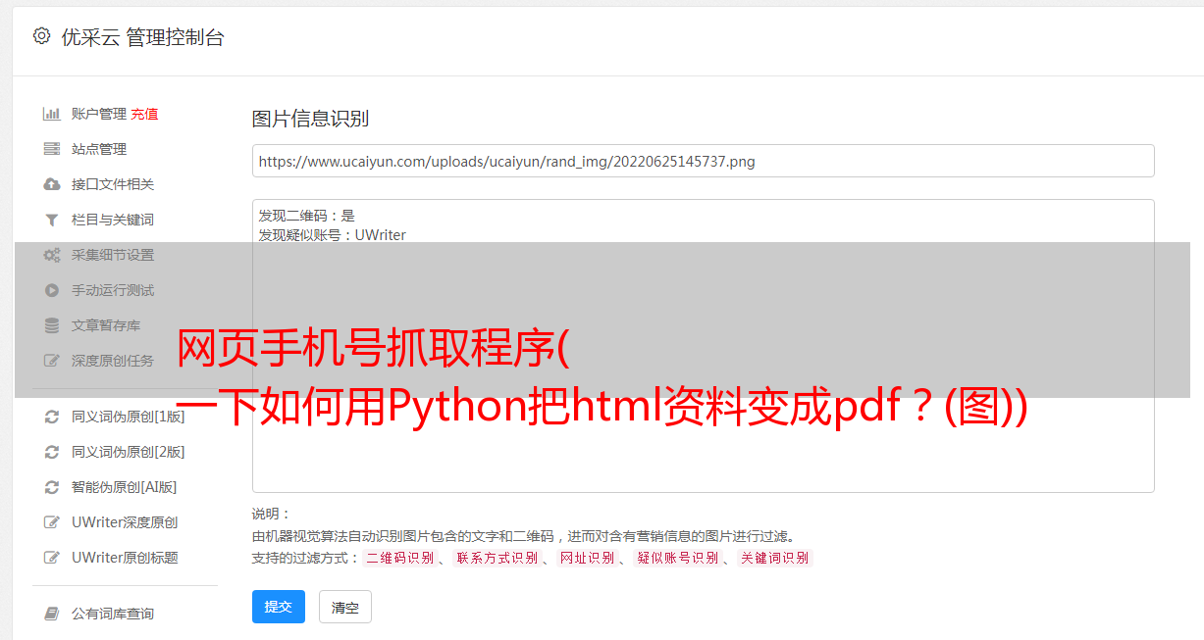
Task: Clear the form with 清空 button
Action: click(x=345, y=607)
